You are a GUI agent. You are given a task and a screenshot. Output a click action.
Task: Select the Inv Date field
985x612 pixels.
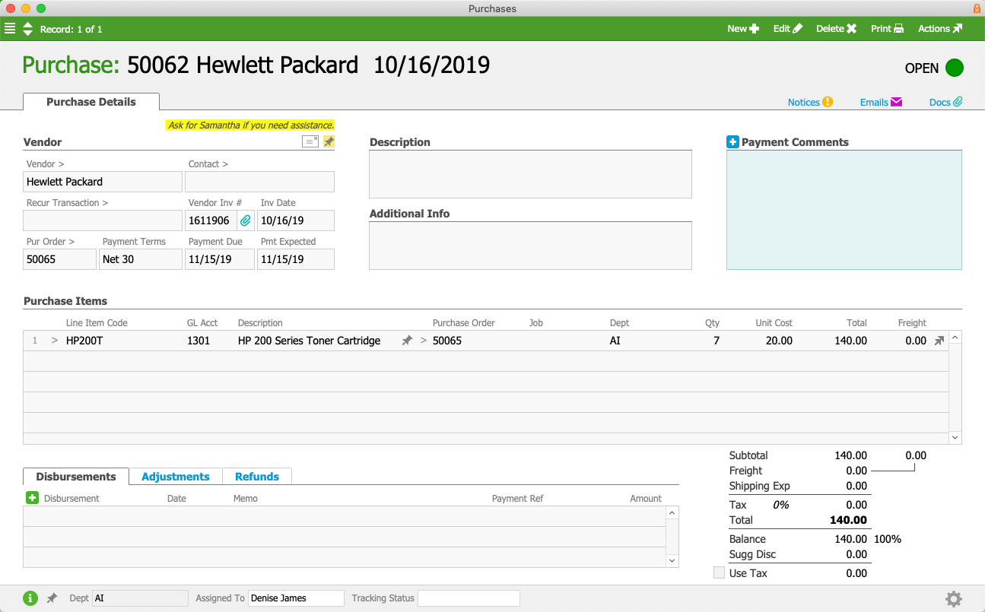[x=296, y=220]
